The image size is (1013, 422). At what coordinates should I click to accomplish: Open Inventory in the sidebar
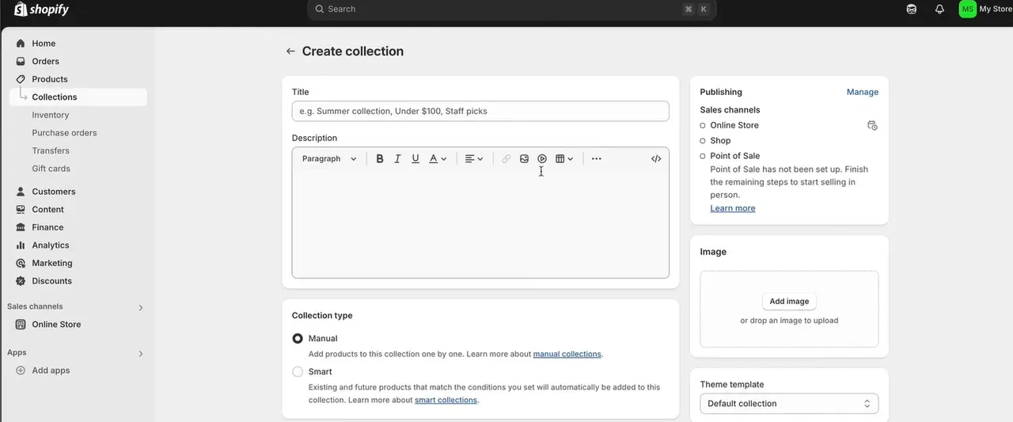coord(50,115)
